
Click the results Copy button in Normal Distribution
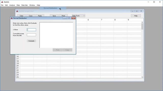[x=67, y=50]
